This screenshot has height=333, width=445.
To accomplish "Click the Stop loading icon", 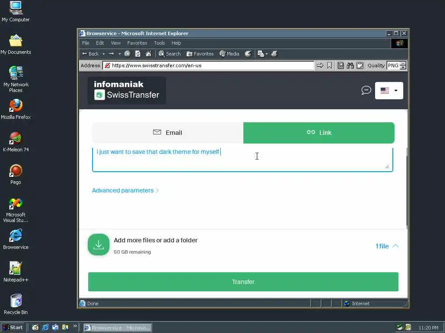I will coord(128,54).
